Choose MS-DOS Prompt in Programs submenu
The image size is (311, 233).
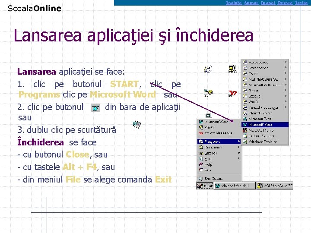pyautogui.click(x=265, y=130)
